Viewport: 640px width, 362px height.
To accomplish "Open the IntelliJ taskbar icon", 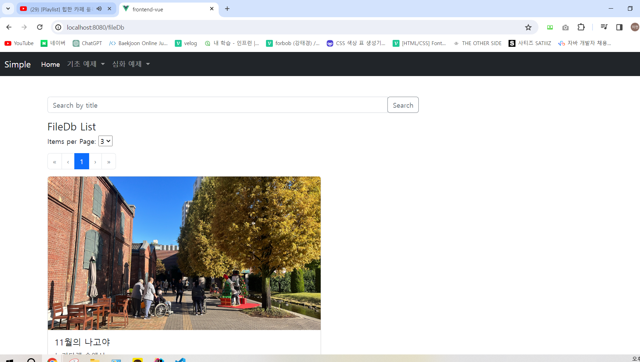I will (159, 360).
